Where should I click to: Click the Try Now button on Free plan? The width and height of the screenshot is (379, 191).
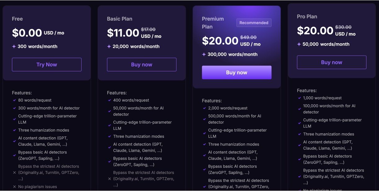47,65
